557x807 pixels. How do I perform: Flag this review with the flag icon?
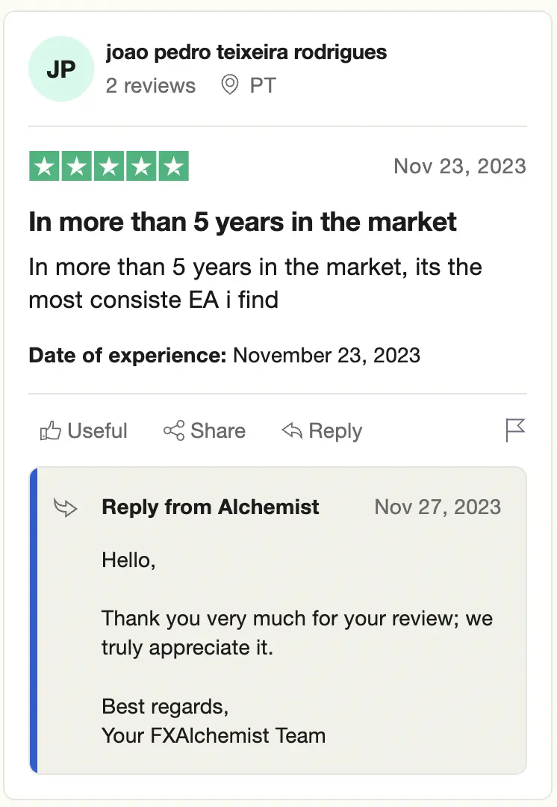pos(515,430)
